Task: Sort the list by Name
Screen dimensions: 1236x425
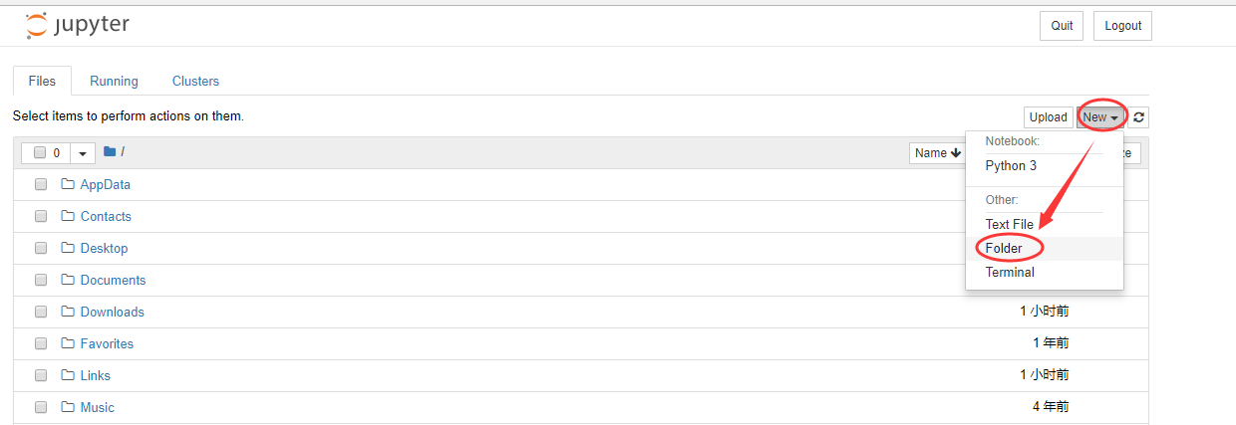Action: pos(937,153)
